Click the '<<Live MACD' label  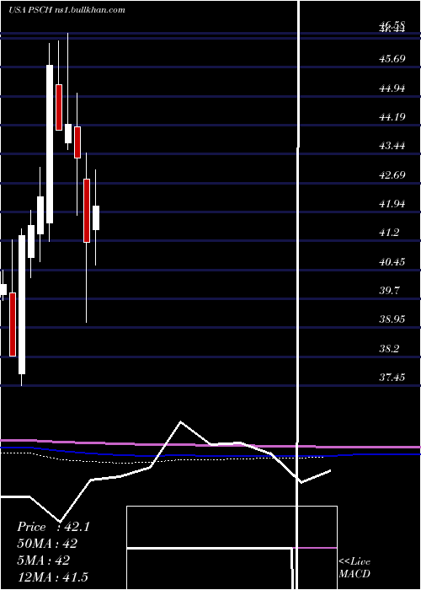point(354,567)
